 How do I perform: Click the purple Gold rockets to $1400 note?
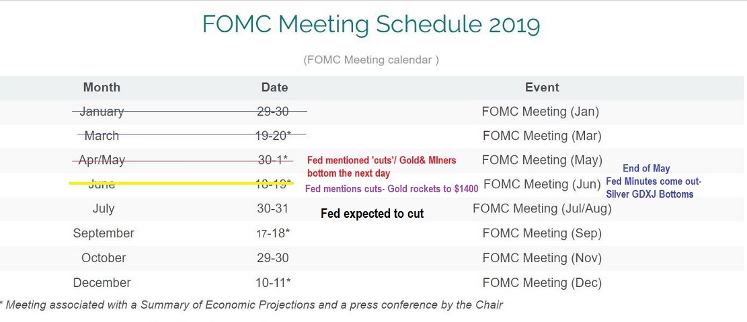[x=391, y=189]
